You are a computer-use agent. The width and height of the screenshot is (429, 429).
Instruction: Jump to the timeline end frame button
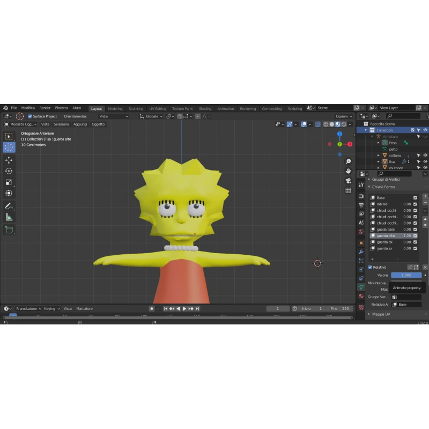click(x=197, y=309)
